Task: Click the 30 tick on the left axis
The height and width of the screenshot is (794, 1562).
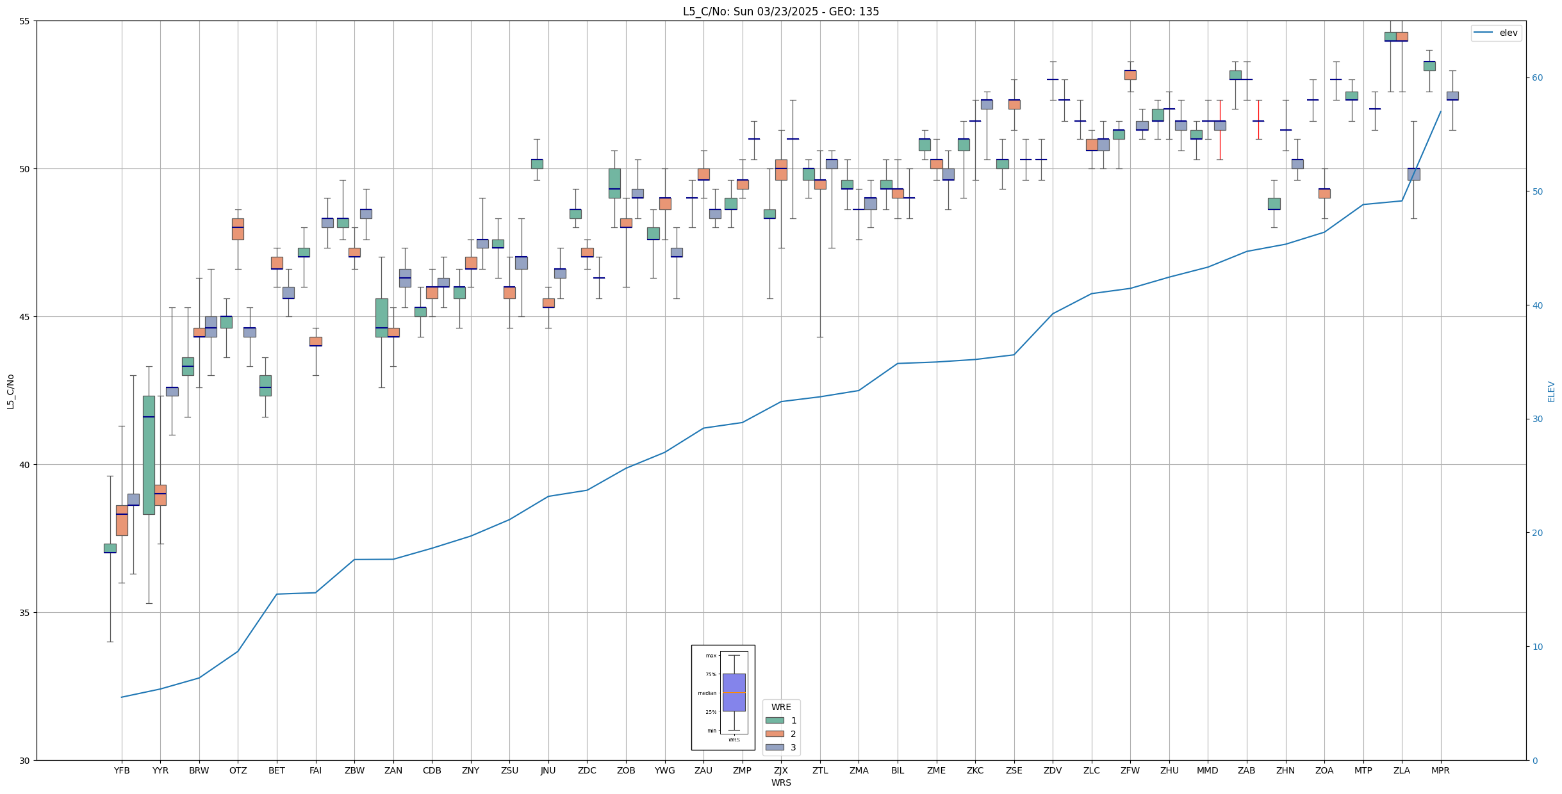Action: [x=25, y=761]
